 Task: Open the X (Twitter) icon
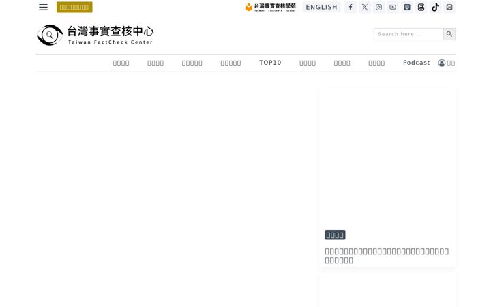[364, 7]
